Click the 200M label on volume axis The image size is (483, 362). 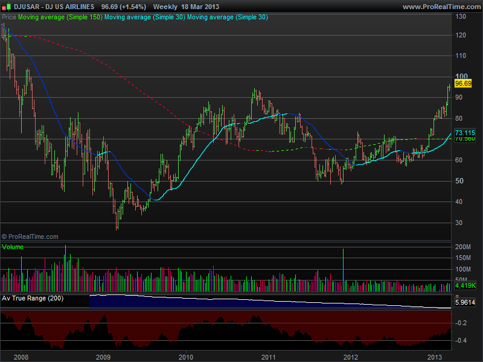pos(463,247)
